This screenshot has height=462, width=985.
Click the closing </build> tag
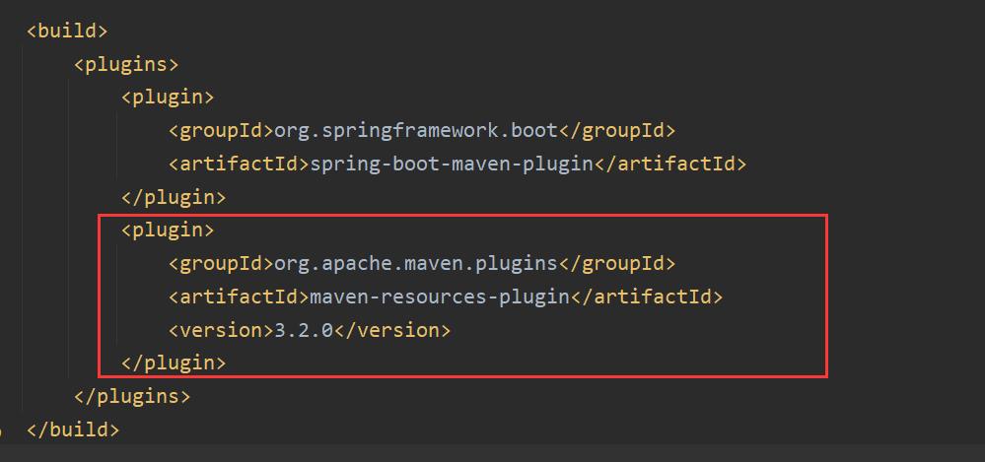pos(73,430)
